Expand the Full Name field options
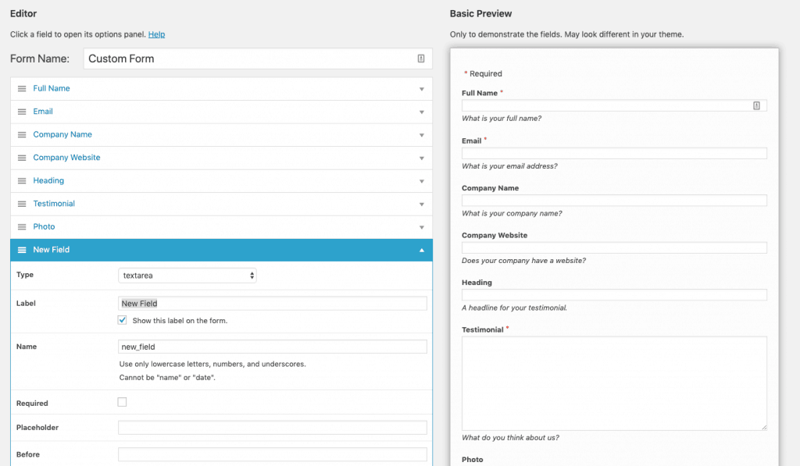Image resolution: width=800 pixels, height=466 pixels. click(x=420, y=88)
